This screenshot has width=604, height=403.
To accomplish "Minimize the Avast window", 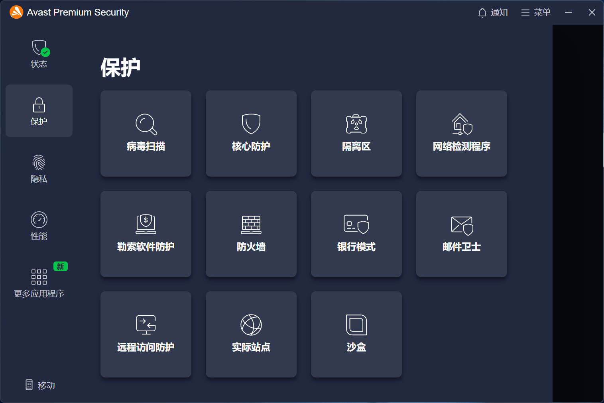I will click(x=569, y=13).
